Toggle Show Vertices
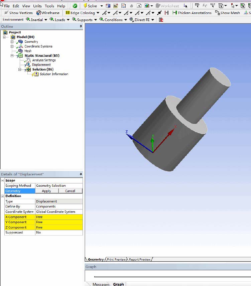 point(18,13)
